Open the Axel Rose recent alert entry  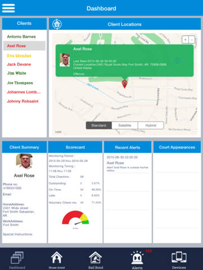(x=127, y=164)
